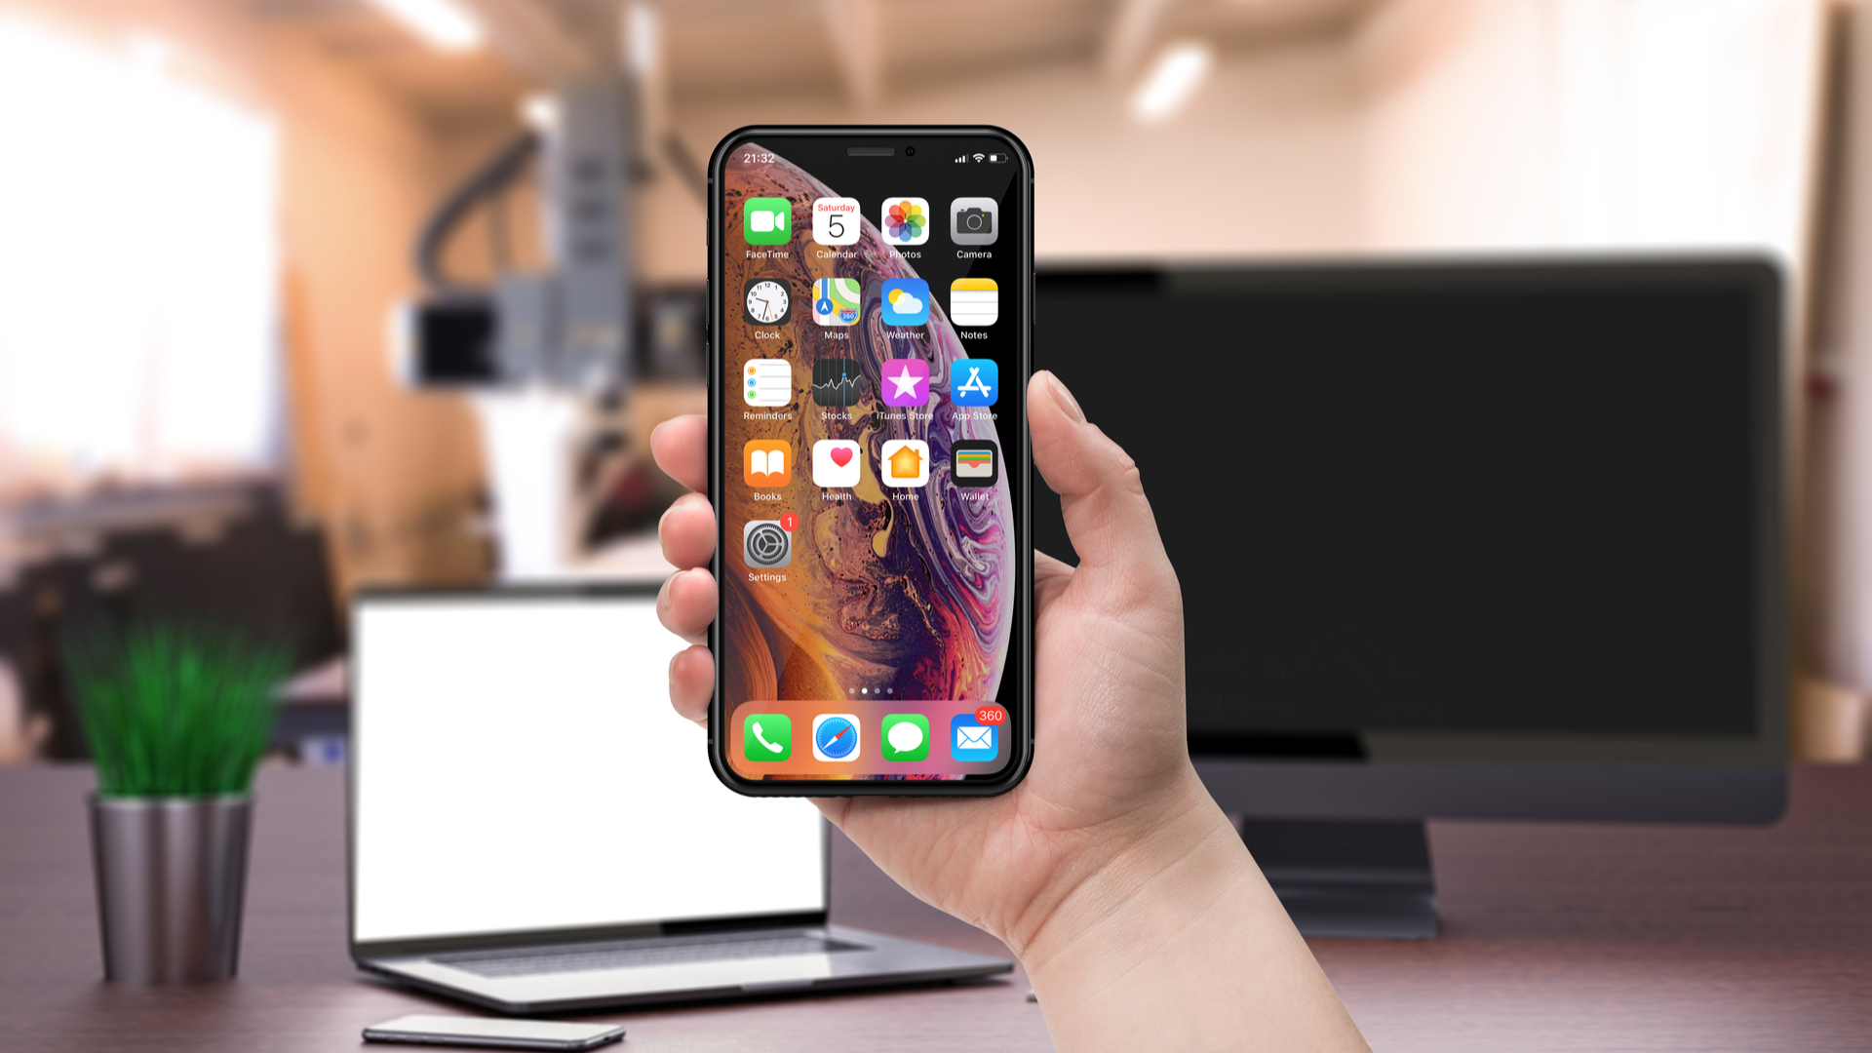Image resolution: width=1872 pixels, height=1053 pixels.
Task: Open Maps app
Action: tap(834, 307)
